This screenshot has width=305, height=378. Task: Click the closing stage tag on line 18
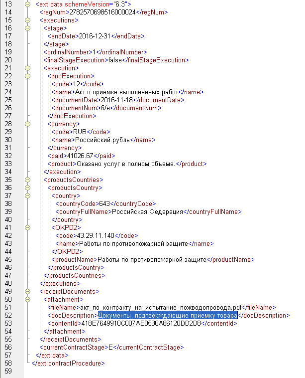pyautogui.click(x=56, y=44)
